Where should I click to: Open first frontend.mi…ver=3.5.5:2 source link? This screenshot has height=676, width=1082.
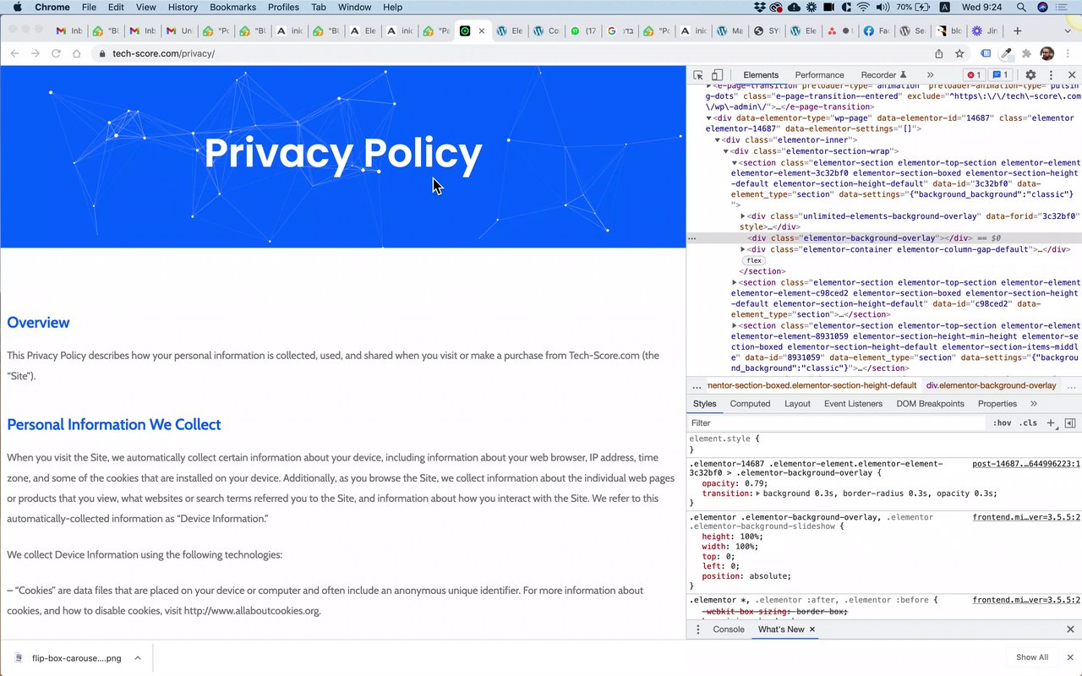coord(1026,517)
